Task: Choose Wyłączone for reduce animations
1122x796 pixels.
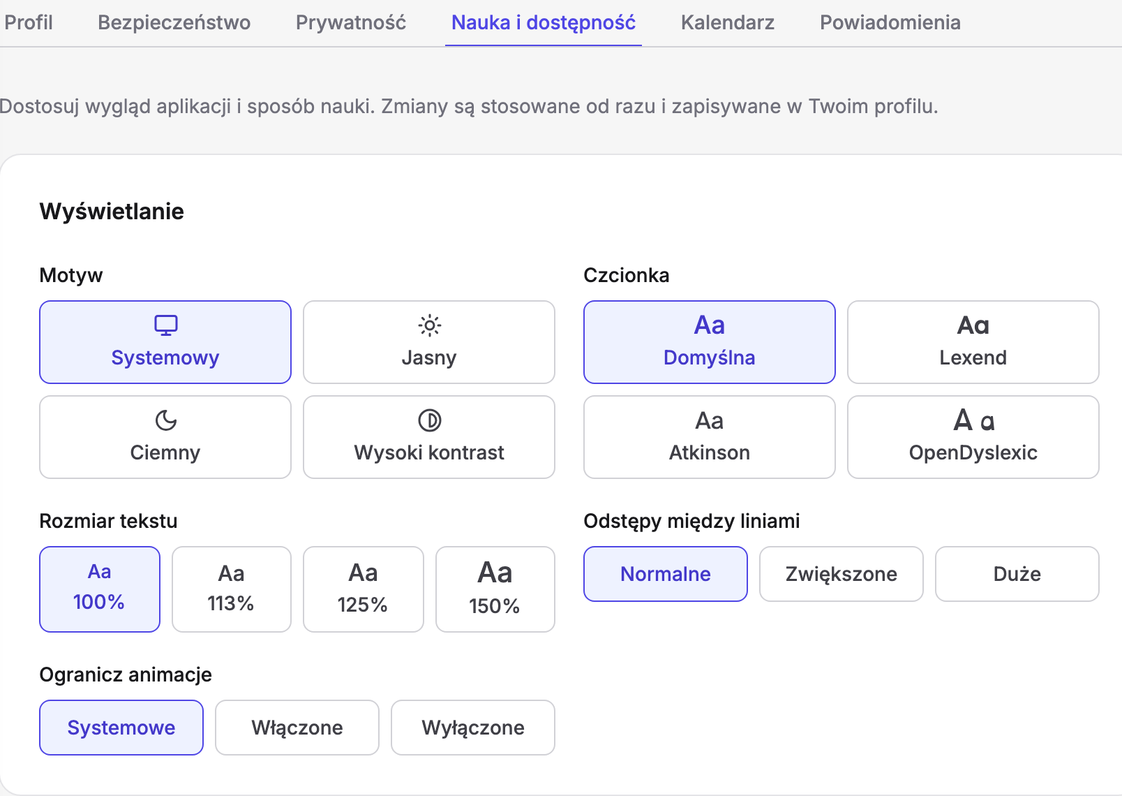Action: tap(473, 728)
